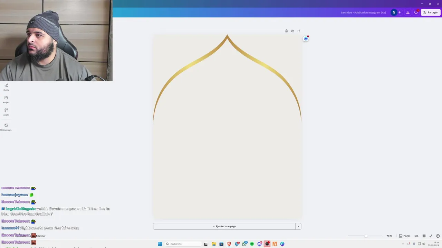This screenshot has width=442, height=248.
Task: Click the Rechercher taskbar search box
Action: tap(183, 244)
